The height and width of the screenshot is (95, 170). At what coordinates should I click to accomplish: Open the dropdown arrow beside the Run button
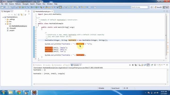pos(39,7)
